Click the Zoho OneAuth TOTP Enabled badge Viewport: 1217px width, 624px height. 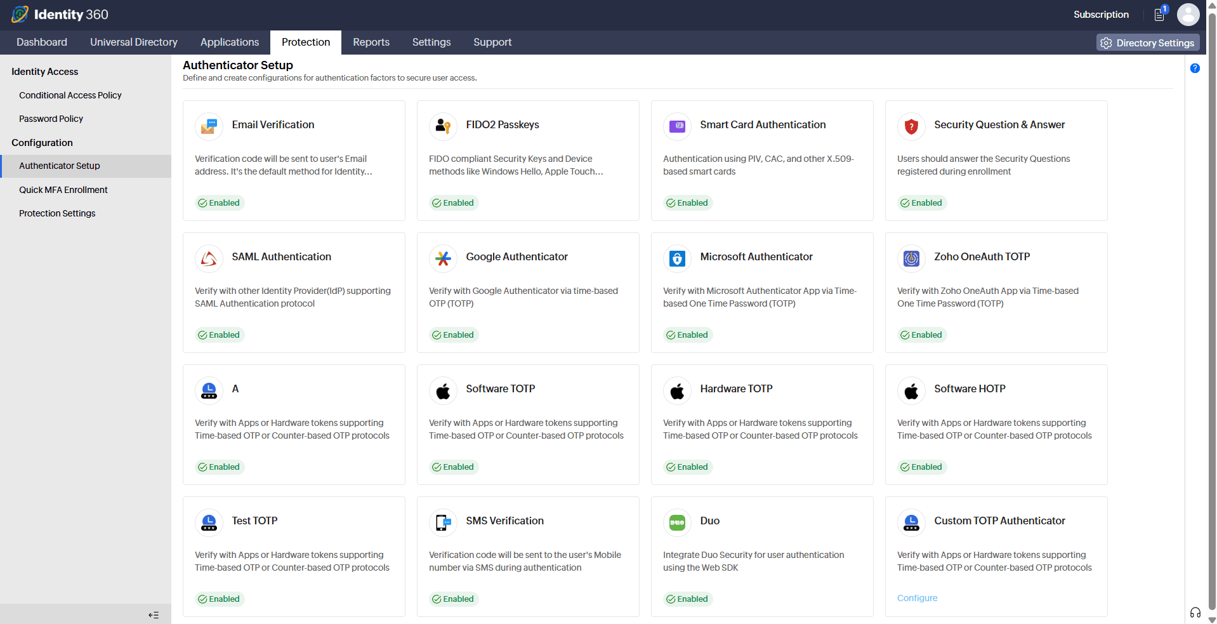[922, 335]
